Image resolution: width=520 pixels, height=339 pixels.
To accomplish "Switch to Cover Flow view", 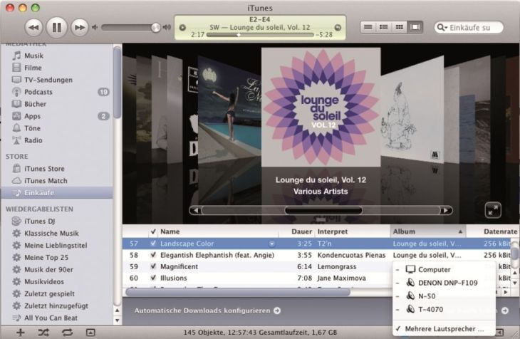I will click(415, 27).
